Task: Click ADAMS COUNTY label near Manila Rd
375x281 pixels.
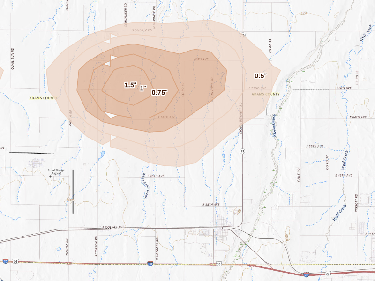Action: pyautogui.click(x=43, y=98)
